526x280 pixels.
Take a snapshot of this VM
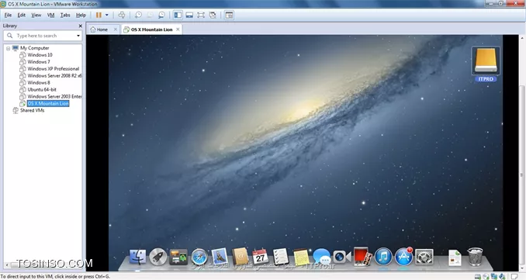pyautogui.click(x=138, y=15)
